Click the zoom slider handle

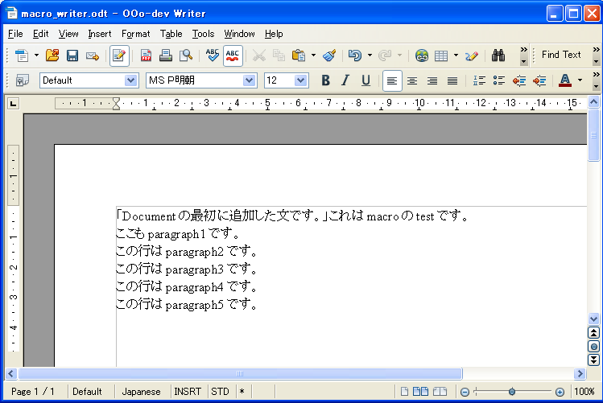click(512, 392)
